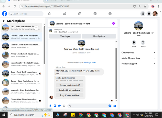
Task: Open the Groups icon in top navigation
Action: point(110,14)
